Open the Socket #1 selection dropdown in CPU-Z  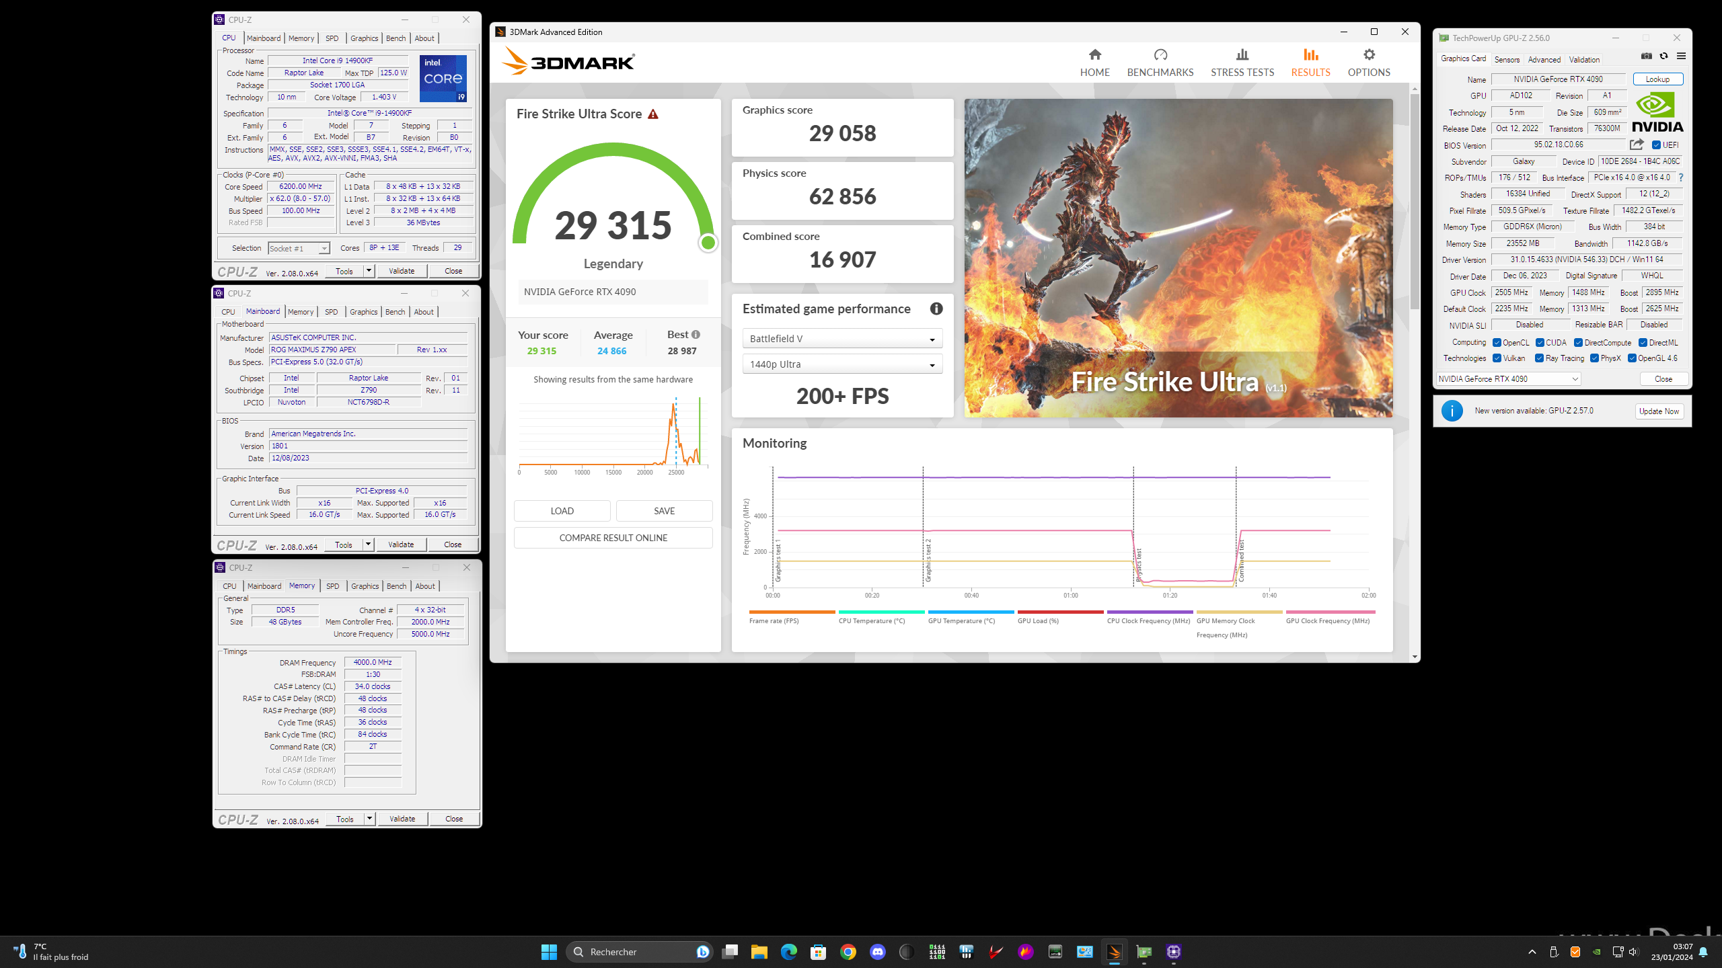(299, 249)
